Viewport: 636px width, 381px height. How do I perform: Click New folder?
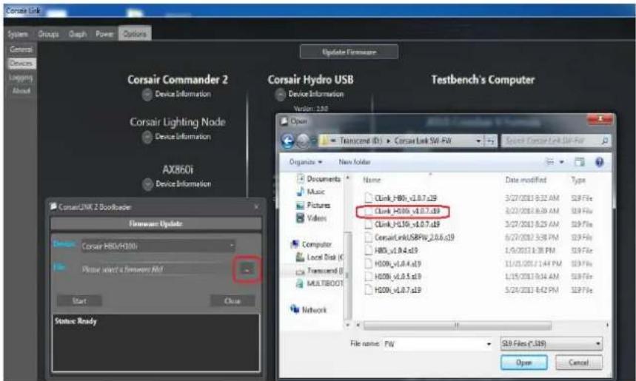pos(355,162)
